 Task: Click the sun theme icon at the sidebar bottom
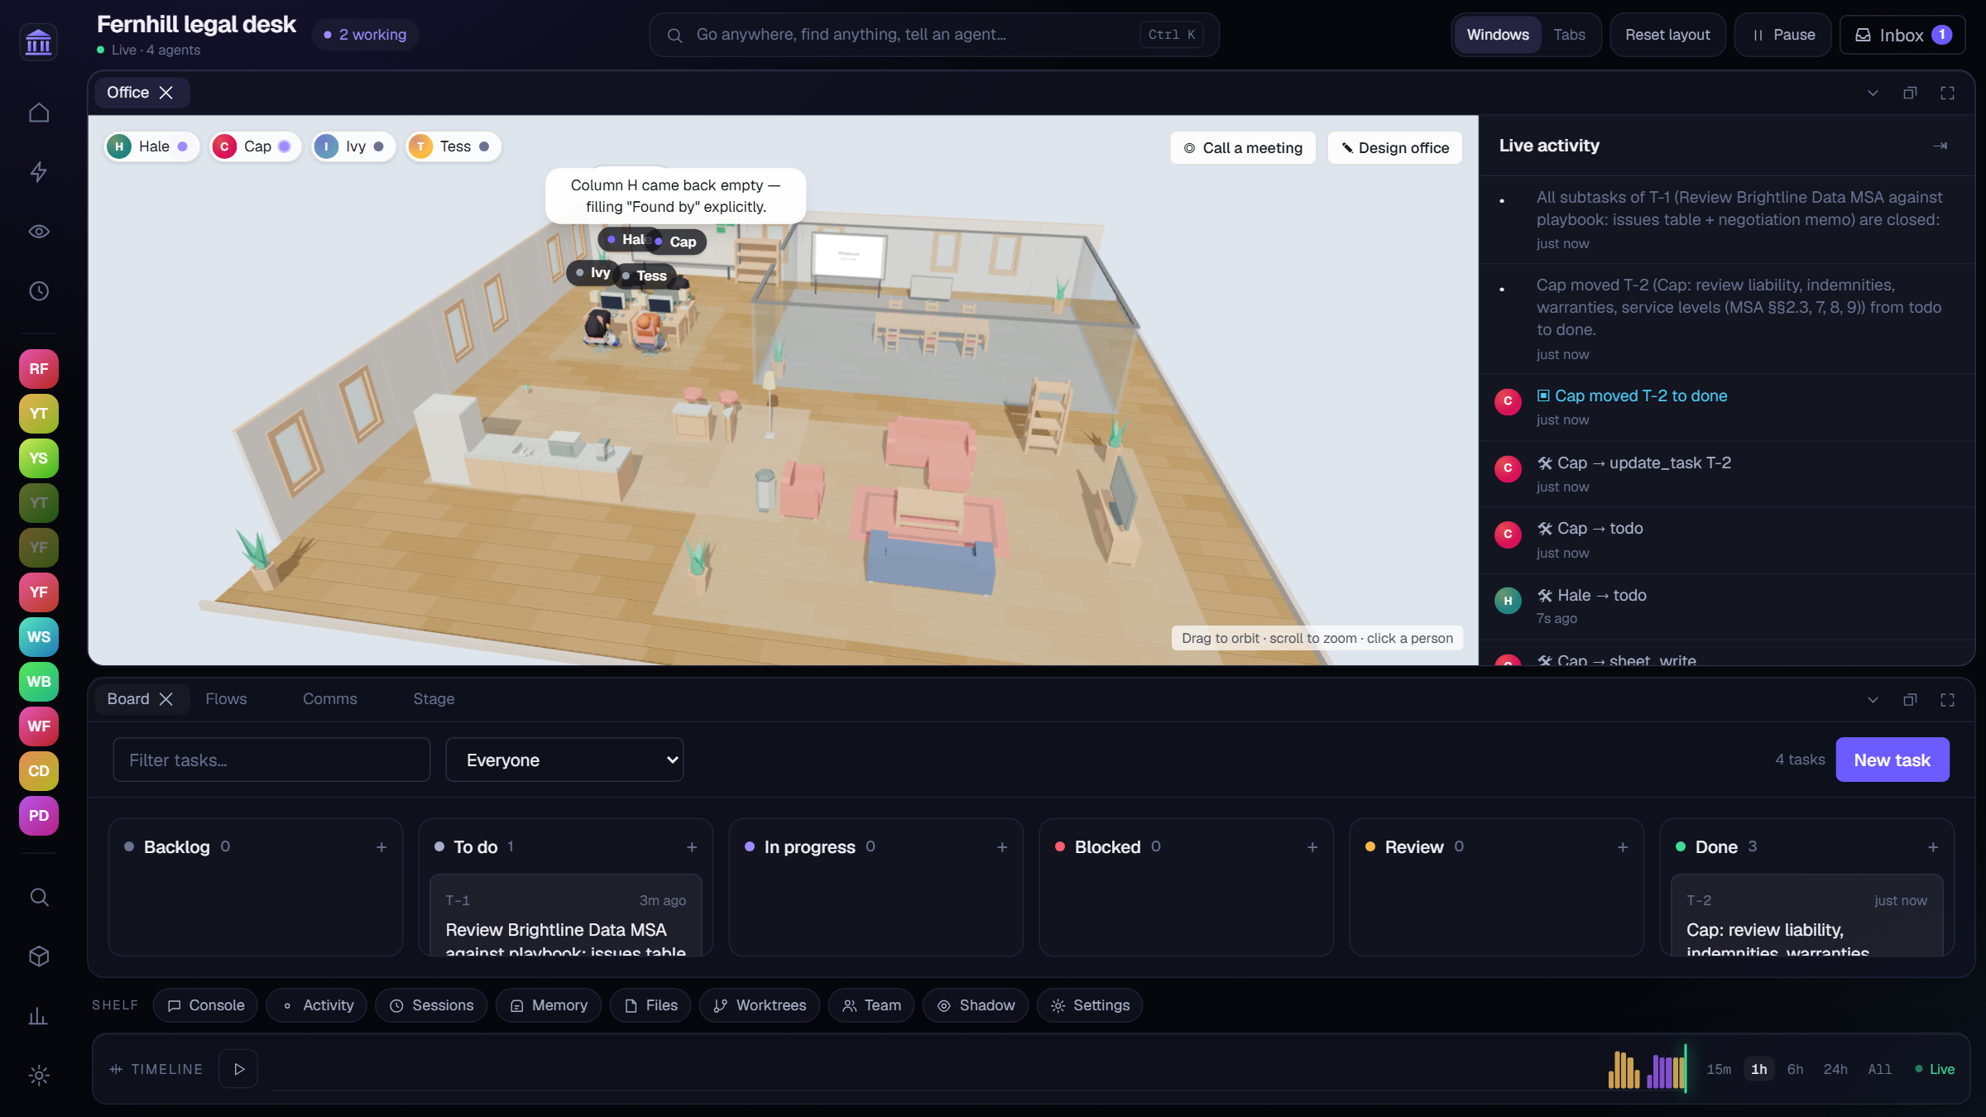coord(39,1076)
